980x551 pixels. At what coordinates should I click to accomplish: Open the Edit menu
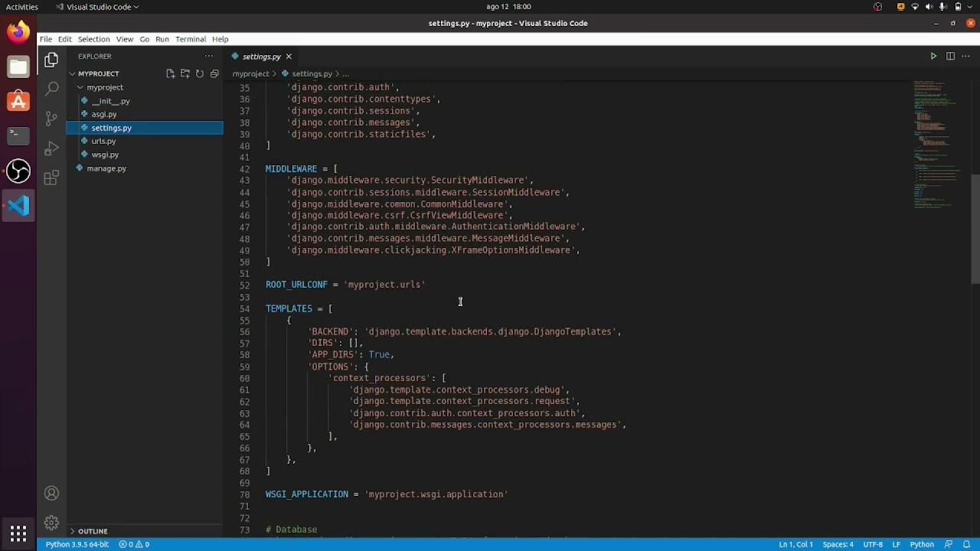tap(64, 39)
